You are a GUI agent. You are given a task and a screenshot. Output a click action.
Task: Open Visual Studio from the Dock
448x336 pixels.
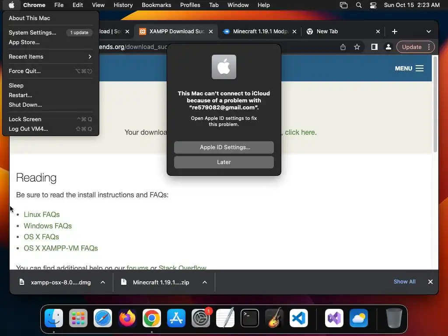pos(334,318)
